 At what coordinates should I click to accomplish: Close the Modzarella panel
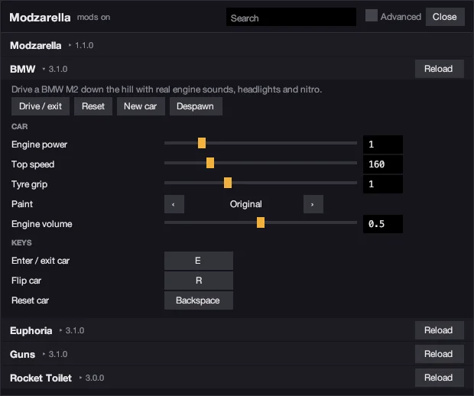(x=445, y=17)
